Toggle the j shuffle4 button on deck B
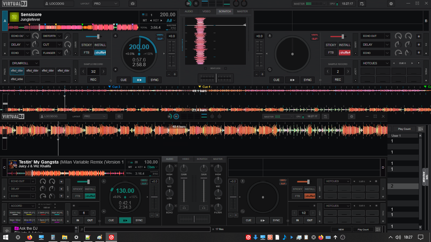 tap(345, 53)
